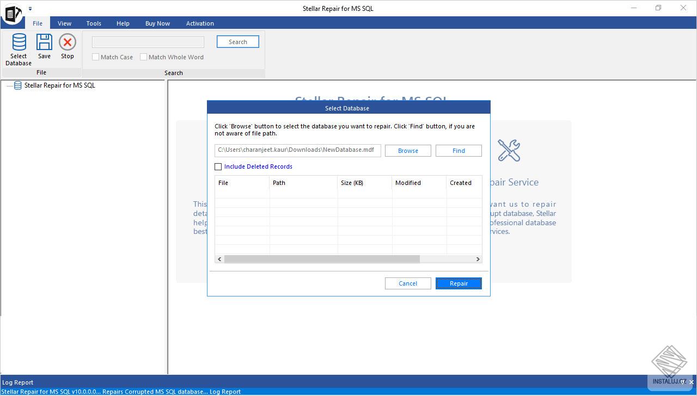Open the Help menu tab
The height and width of the screenshot is (396, 697).
click(123, 23)
